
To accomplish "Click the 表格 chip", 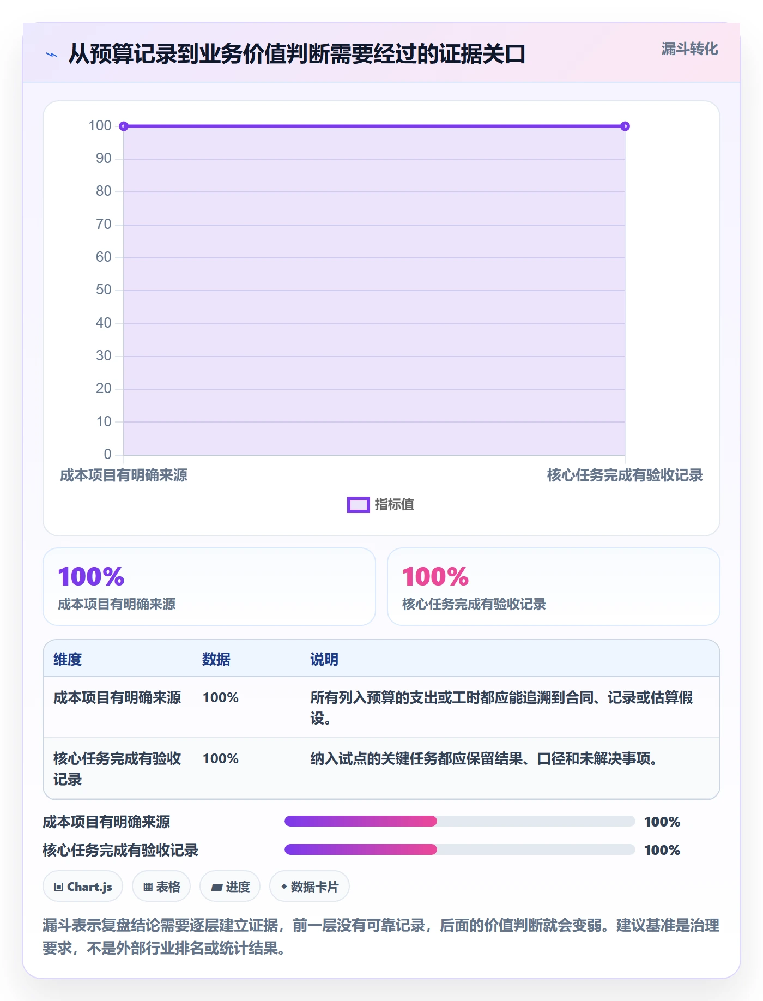I will tap(161, 887).
